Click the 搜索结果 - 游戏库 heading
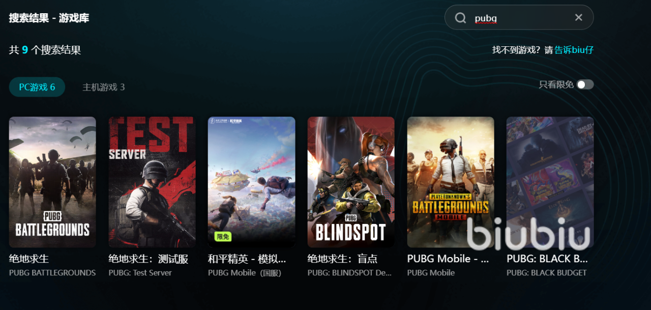The width and height of the screenshot is (651, 310). tap(49, 18)
